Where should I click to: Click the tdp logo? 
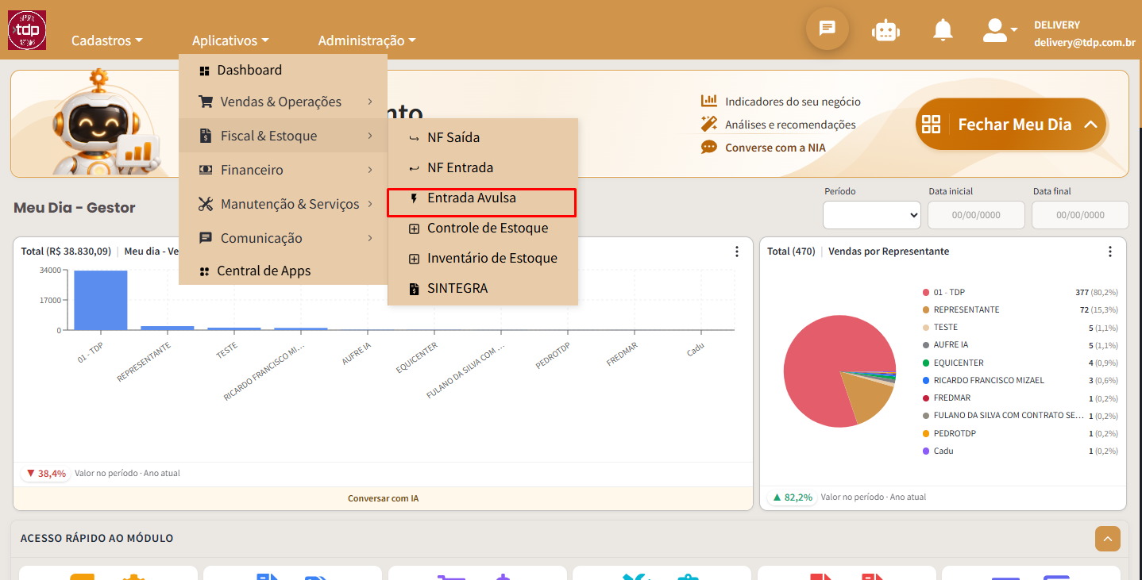pos(27,30)
